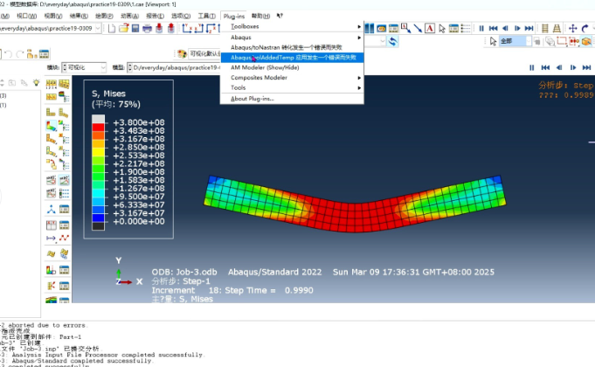Open the selection filter dropdown
Viewport: 595px width, 367px height.
(515, 41)
